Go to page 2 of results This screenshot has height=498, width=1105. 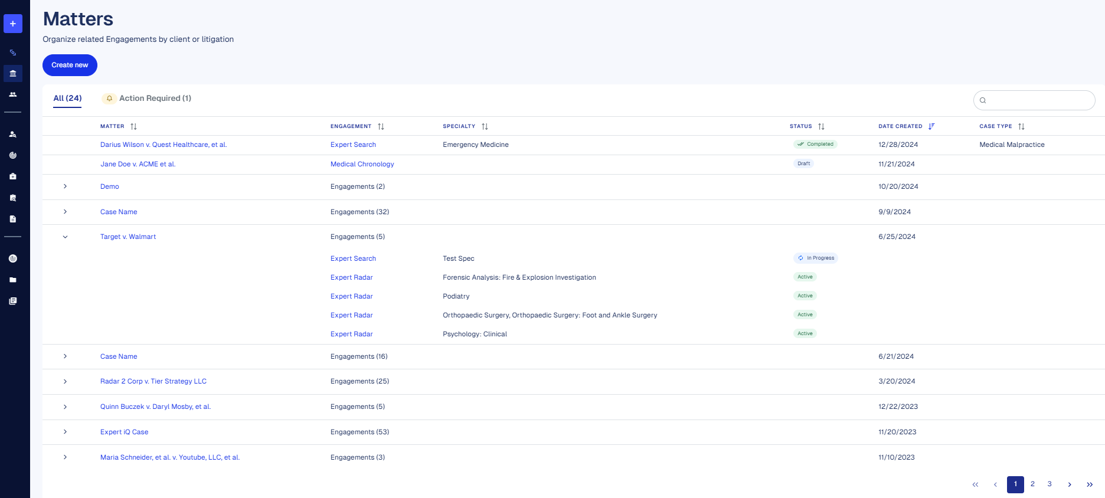click(1032, 484)
